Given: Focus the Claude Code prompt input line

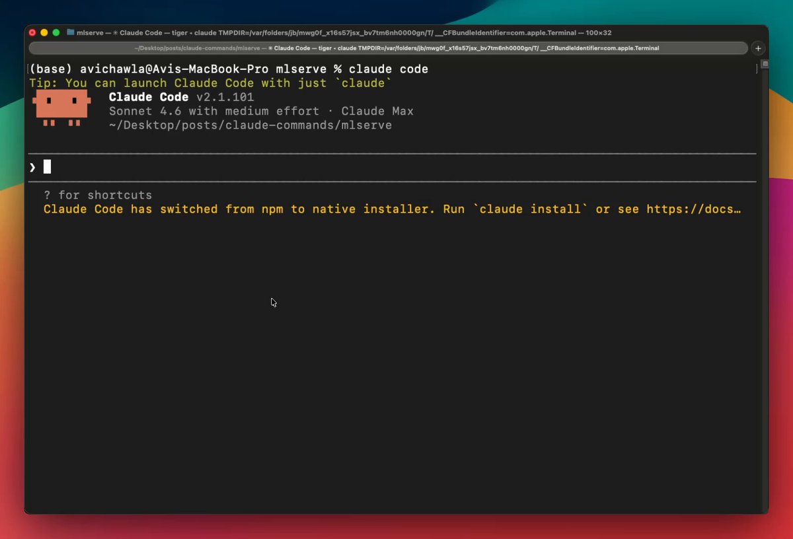Looking at the screenshot, I should coord(397,167).
